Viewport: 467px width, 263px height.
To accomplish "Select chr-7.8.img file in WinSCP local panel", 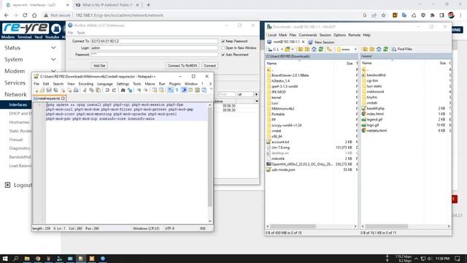I will (x=280, y=148).
